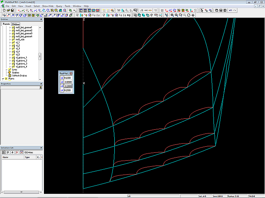Expand the Lines category in tree

point(6,70)
